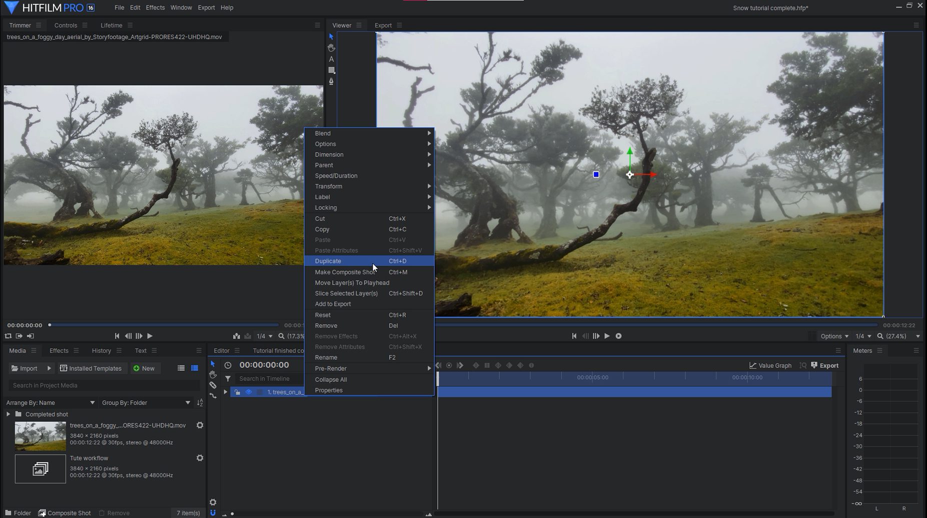Open the Viewer 1/4 resolution dropdown
The height and width of the screenshot is (518, 927).
(x=863, y=336)
